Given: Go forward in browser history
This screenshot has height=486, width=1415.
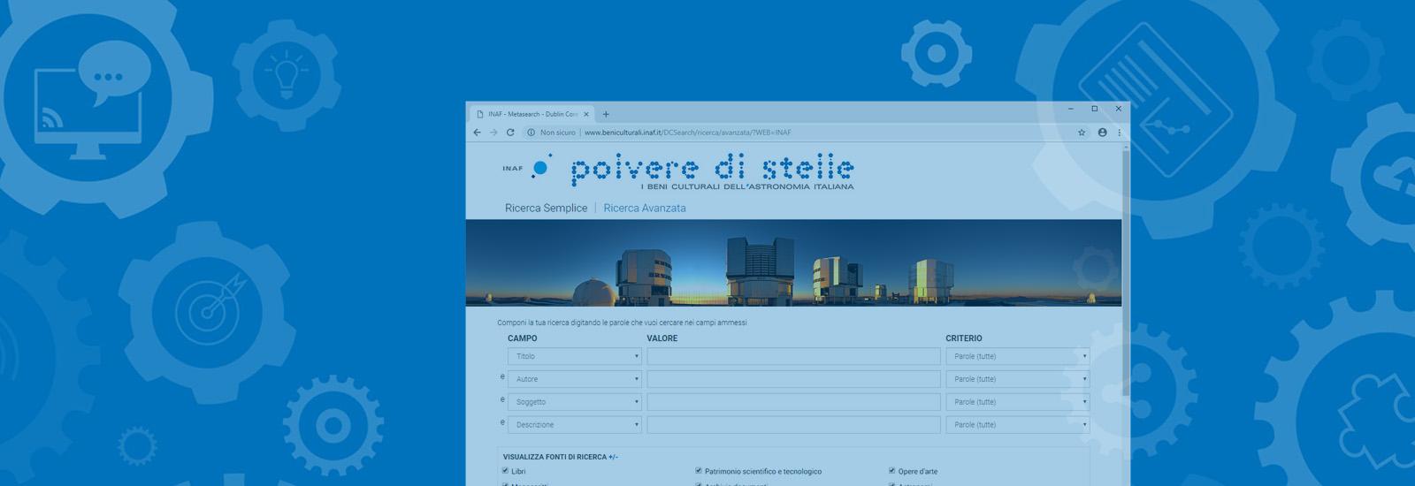Looking at the screenshot, I should click(493, 133).
